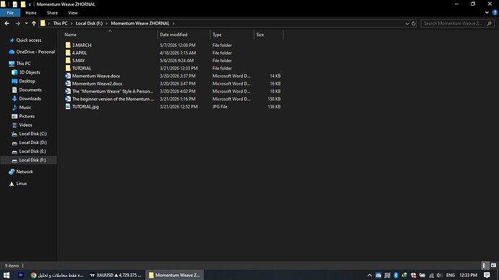Screen dimensions: 499x280
Task: Open the notification center icon
Action: [487, 275]
